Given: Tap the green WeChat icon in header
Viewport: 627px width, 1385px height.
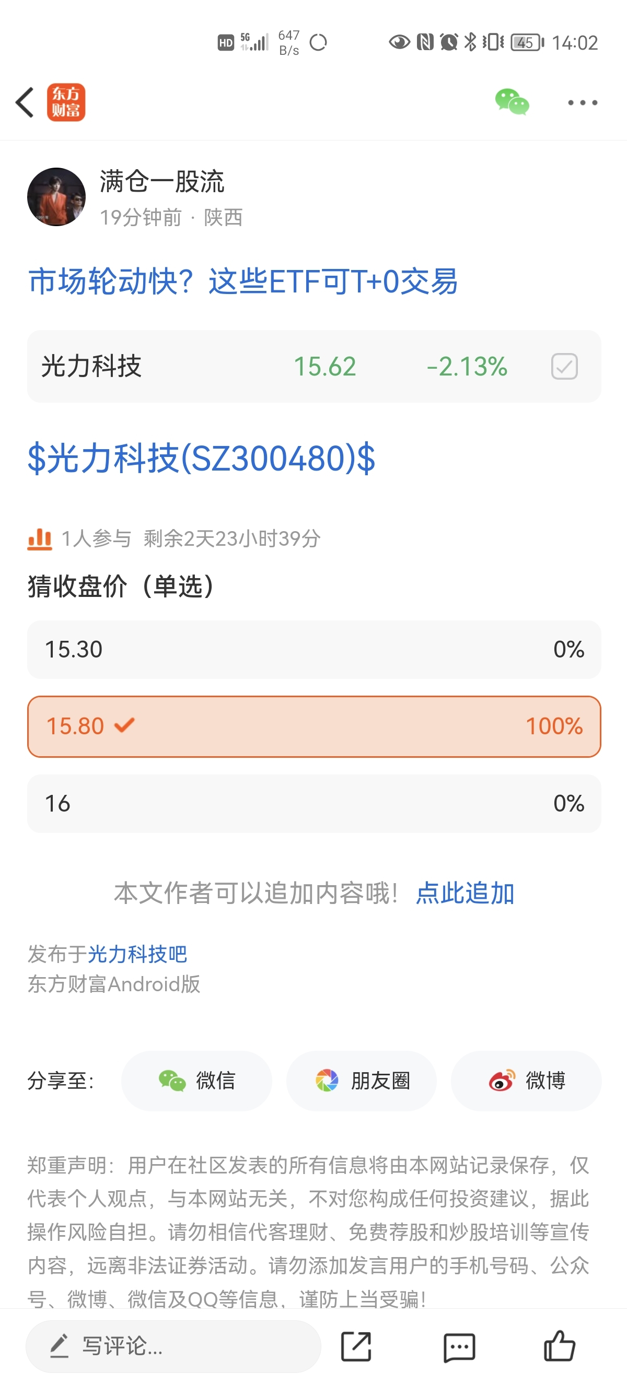Looking at the screenshot, I should coord(512,102).
